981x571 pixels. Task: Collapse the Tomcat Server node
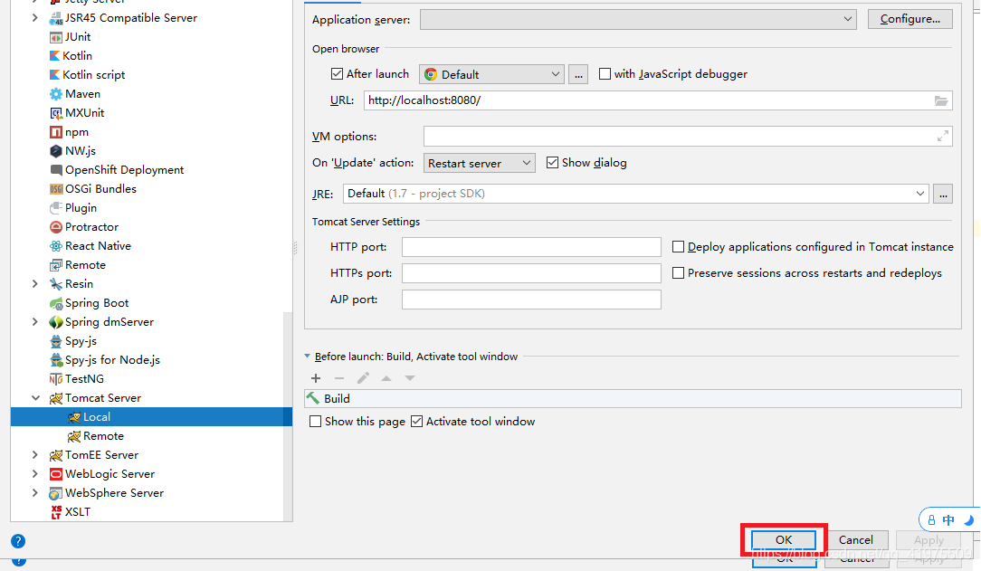pos(35,398)
